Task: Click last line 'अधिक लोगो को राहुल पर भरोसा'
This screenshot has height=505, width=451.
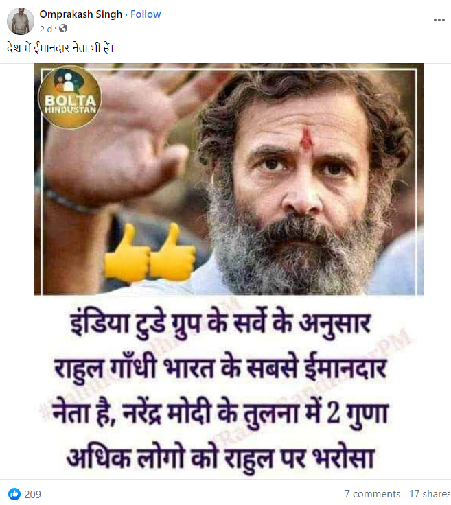Action: coord(220,458)
